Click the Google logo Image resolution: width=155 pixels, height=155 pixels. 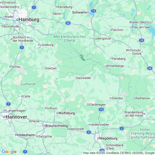[9, 152]
